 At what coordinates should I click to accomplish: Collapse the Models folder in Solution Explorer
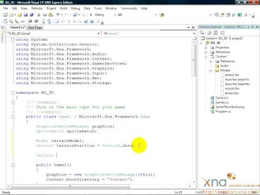[x=211, y=70]
